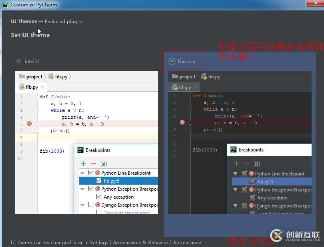Collapse Python Line Breakpoint node in dark dialog
This screenshot has height=247, width=324.
coord(235,174)
